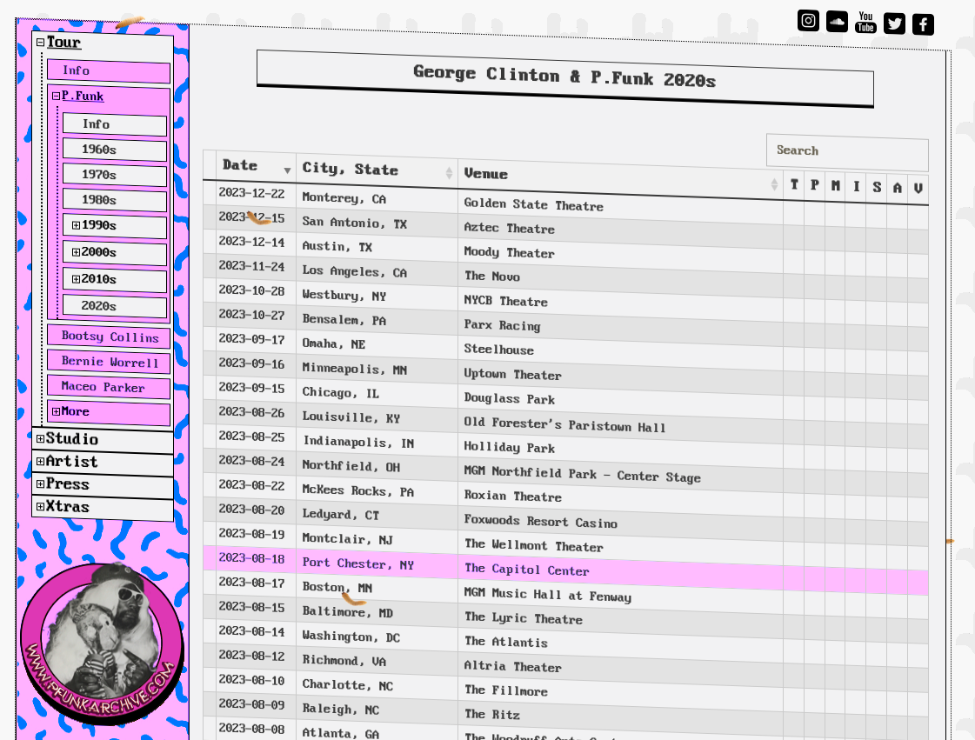Sort table by City, State column
Viewport: 975px width, 740px height.
click(x=377, y=170)
